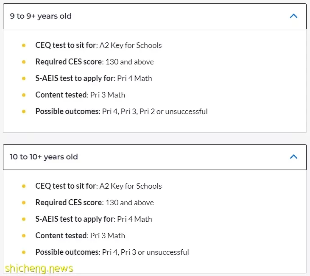Click yellow bullet beside 10+ Content tested line
Viewport: 310px width, 276px height.
click(24, 236)
